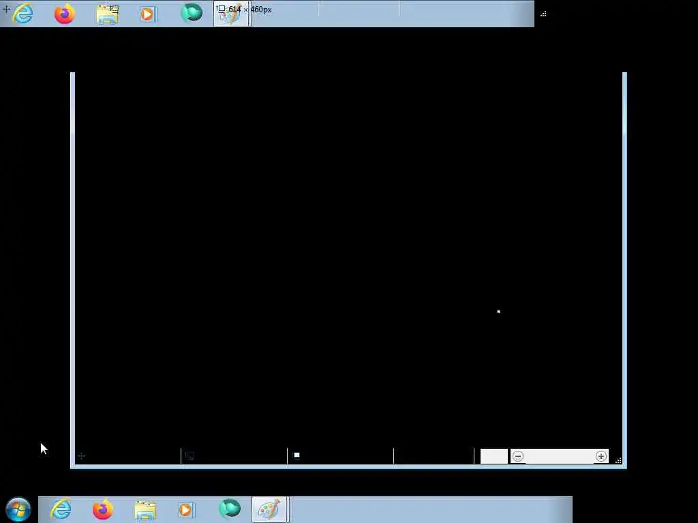Image resolution: width=698 pixels, height=523 pixels.
Task: Click the Paint zoom slider track
Action: tap(559, 456)
